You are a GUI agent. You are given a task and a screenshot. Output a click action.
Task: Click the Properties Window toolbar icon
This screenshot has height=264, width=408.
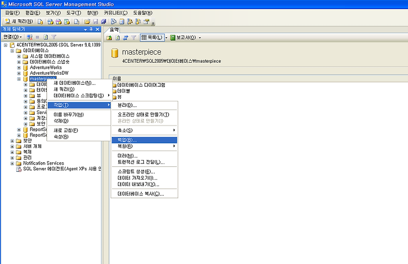146,21
